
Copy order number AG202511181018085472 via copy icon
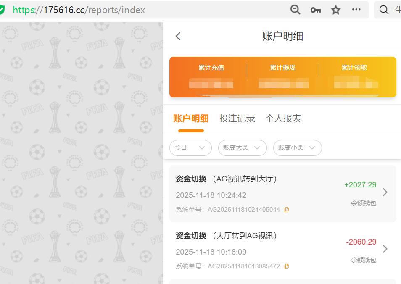coord(287,266)
